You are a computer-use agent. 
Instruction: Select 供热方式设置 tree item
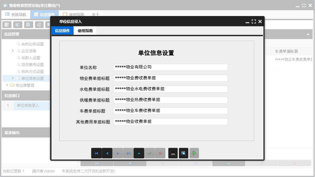click(x=33, y=71)
